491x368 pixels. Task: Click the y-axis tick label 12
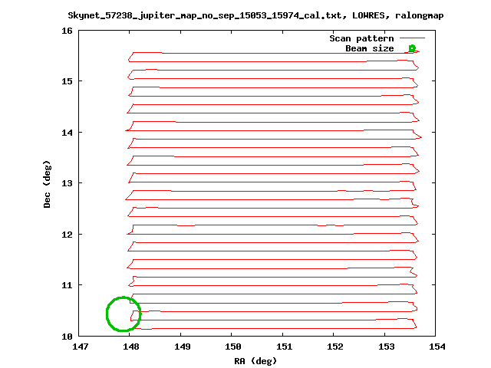[x=67, y=235]
